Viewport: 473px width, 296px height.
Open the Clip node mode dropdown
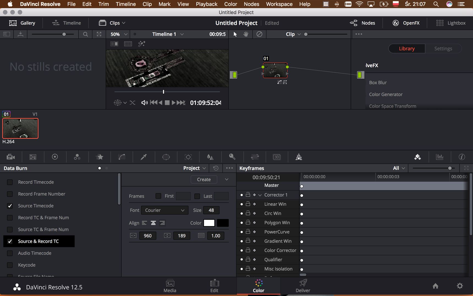tap(293, 34)
